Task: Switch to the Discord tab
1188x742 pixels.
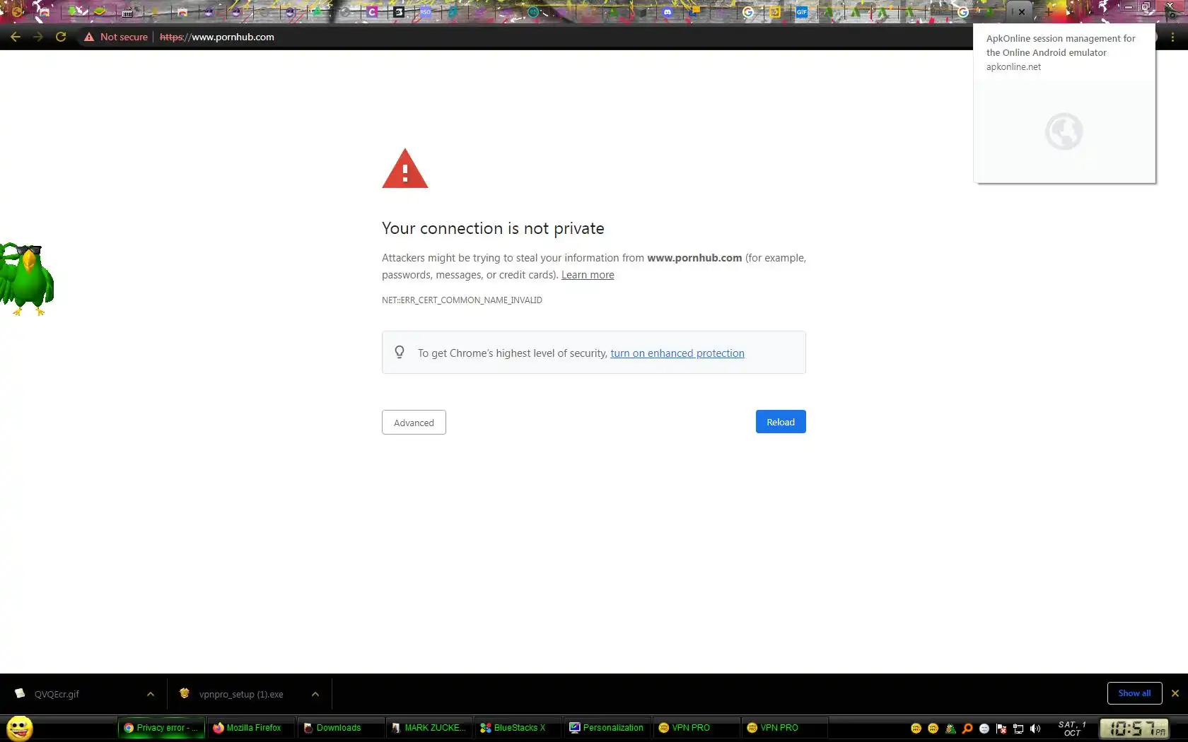Action: [668, 12]
